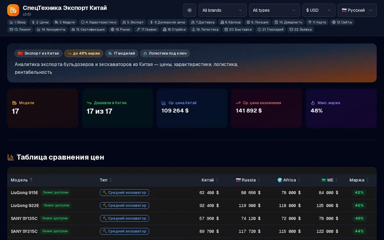Click the 46% margin badge
The width and height of the screenshot is (384, 240).
pyautogui.click(x=359, y=218)
